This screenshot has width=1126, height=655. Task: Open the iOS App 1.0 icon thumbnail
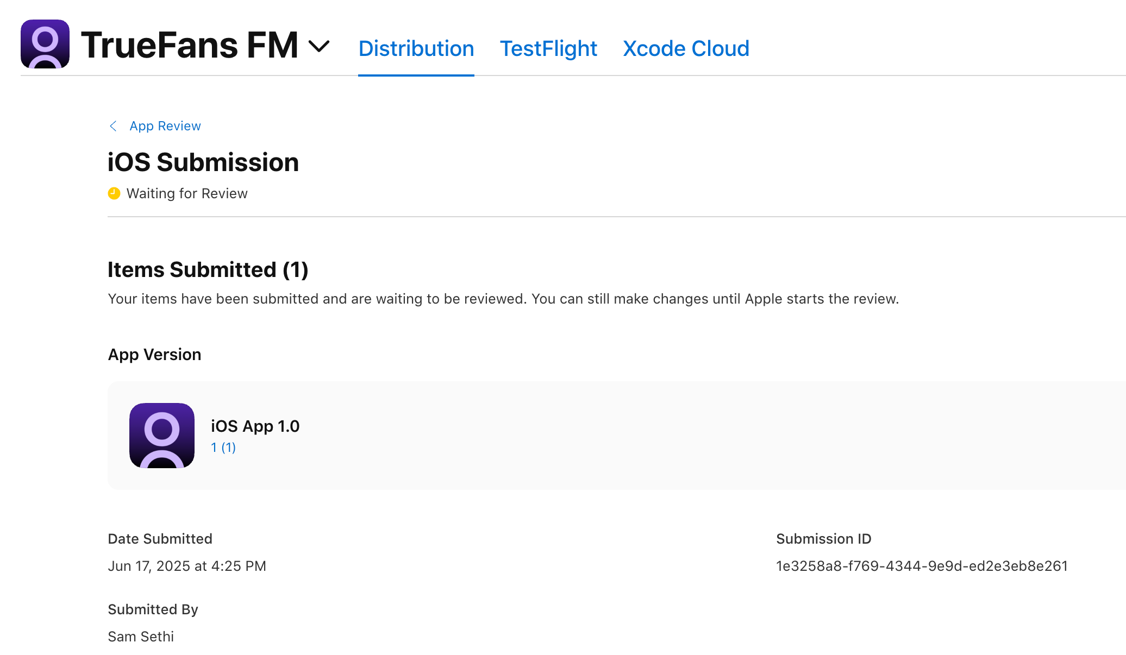point(162,436)
